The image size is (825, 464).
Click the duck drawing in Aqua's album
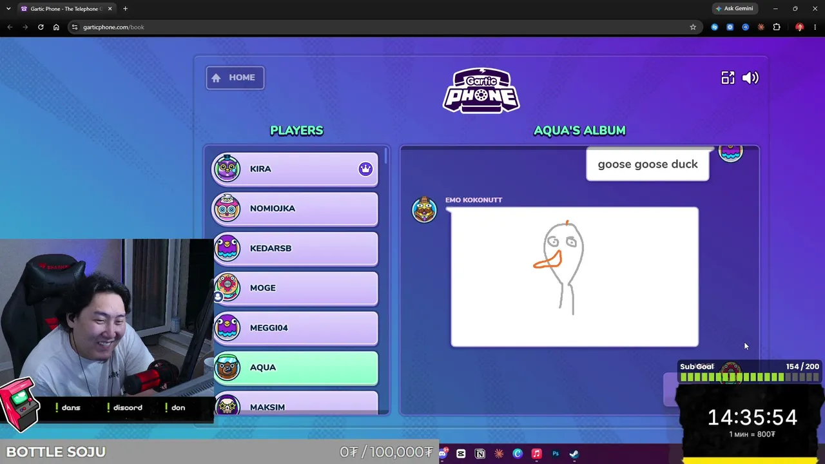click(x=574, y=277)
